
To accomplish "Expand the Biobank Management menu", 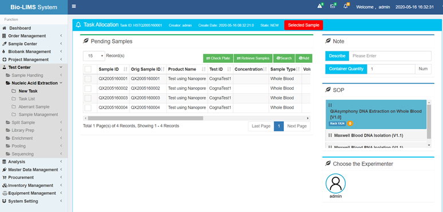I will click(x=61, y=51).
